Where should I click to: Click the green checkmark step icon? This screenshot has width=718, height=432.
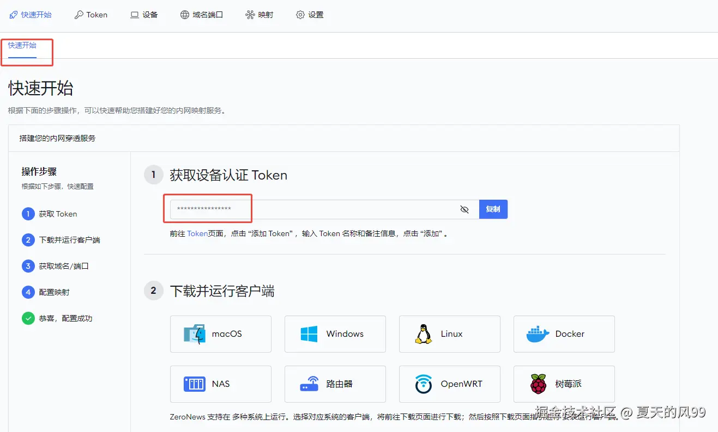[28, 319]
